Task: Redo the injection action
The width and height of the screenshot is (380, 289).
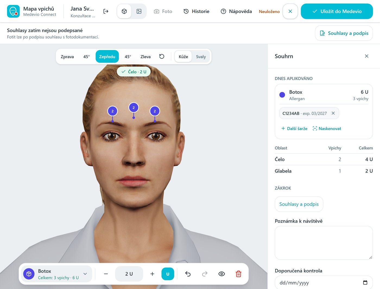Action: (x=205, y=274)
